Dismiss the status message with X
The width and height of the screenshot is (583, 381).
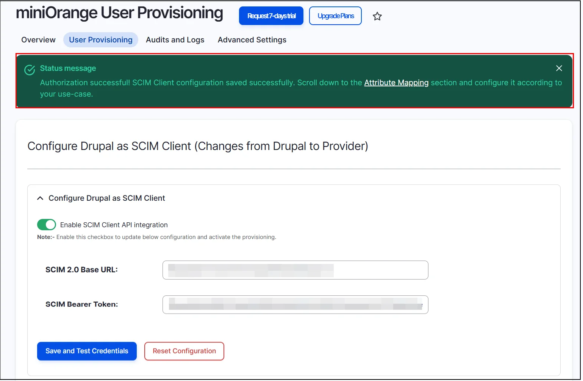tap(559, 68)
